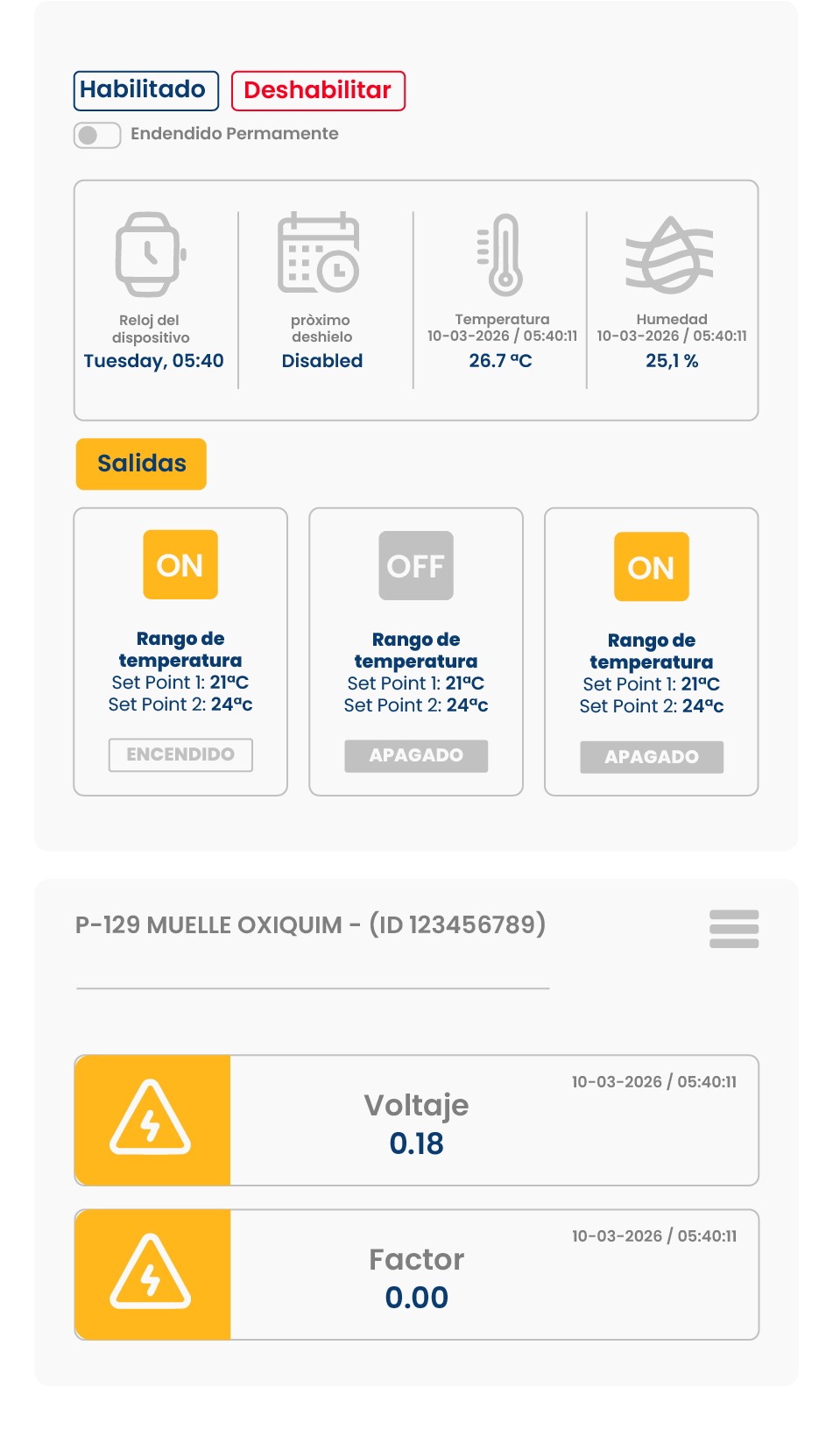The height and width of the screenshot is (1437, 833).
Task: Select the Habilitado button
Action: pos(145,90)
